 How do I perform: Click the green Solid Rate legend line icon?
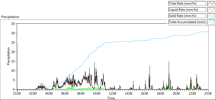tap(211, 16)
